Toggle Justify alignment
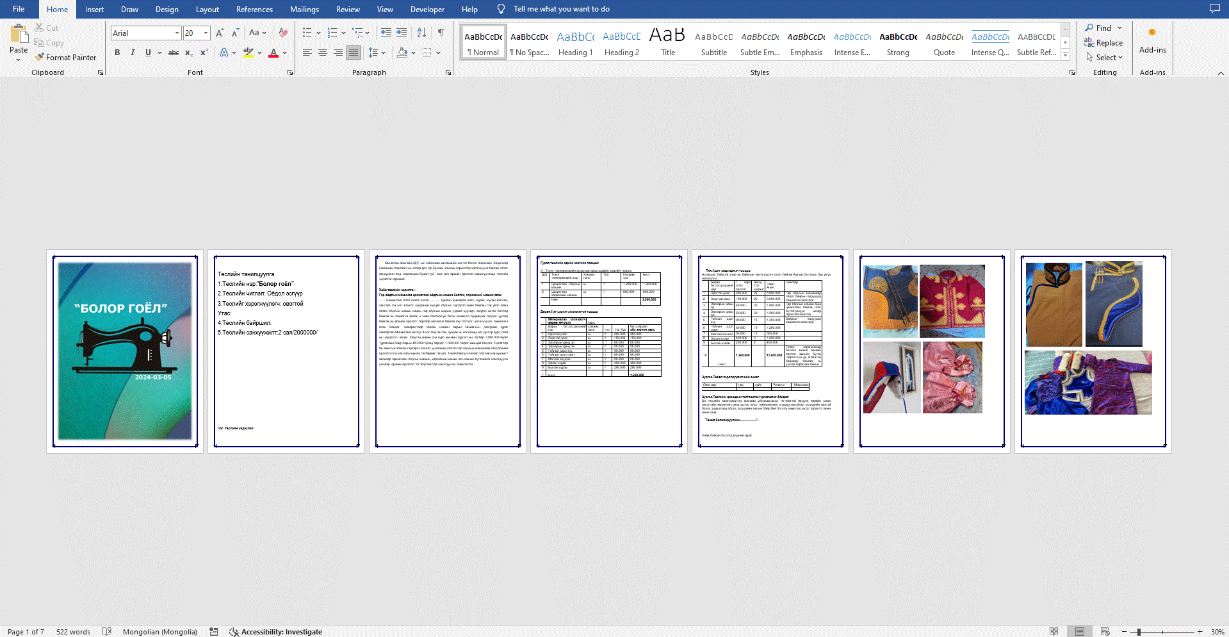This screenshot has width=1229, height=637. [x=354, y=53]
